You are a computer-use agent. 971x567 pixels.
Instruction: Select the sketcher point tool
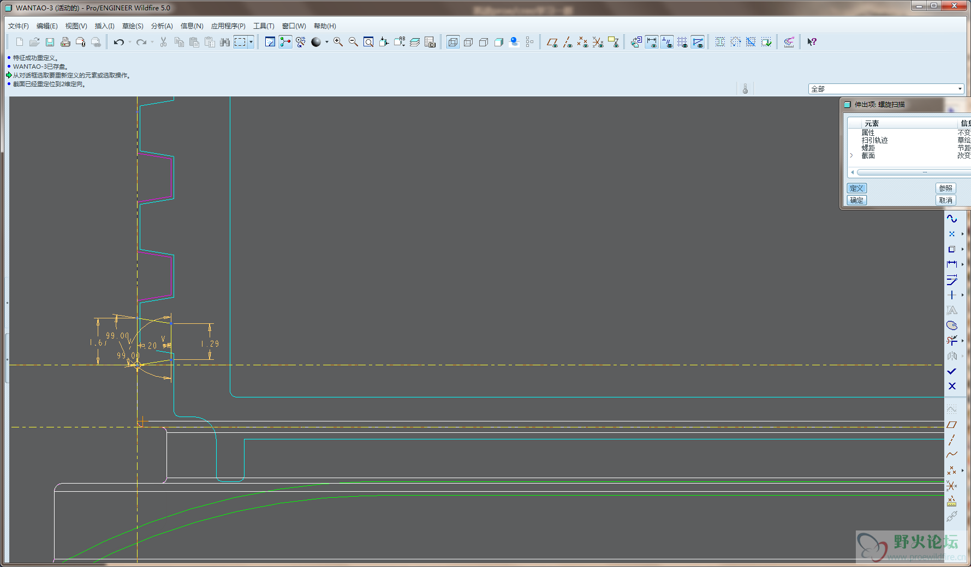(x=952, y=234)
